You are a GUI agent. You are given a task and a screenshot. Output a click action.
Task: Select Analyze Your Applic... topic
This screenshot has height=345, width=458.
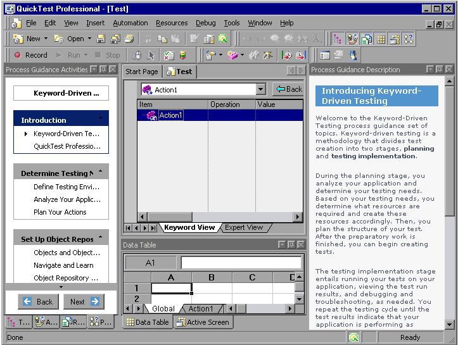67,199
